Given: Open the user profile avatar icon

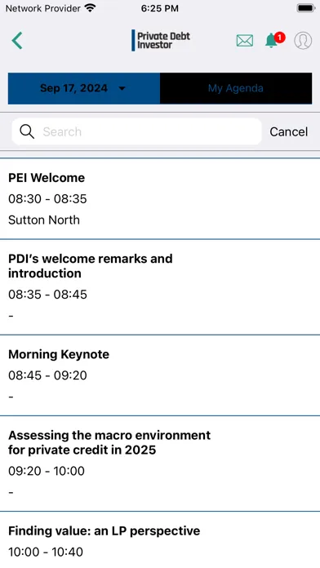Looking at the screenshot, I should (303, 40).
